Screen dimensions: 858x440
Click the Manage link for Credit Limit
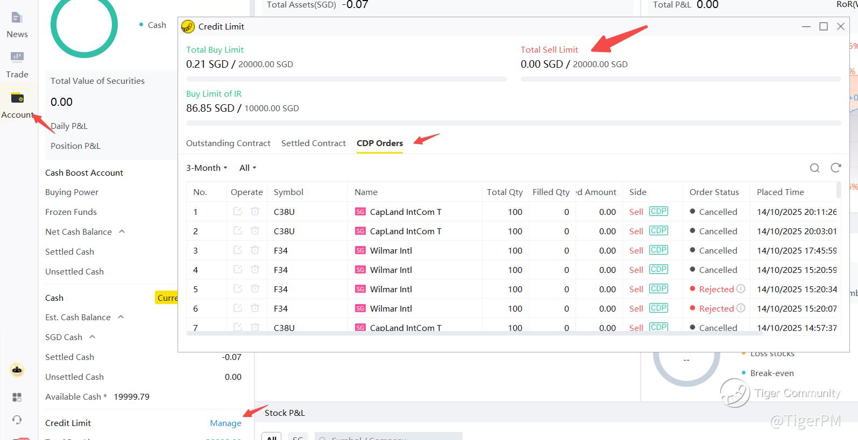click(x=225, y=423)
